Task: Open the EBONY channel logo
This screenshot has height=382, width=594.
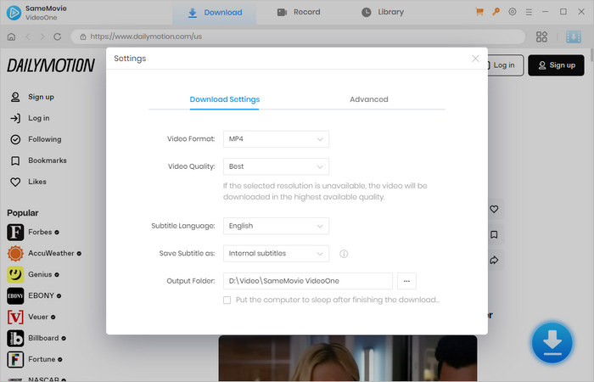Action: point(15,296)
